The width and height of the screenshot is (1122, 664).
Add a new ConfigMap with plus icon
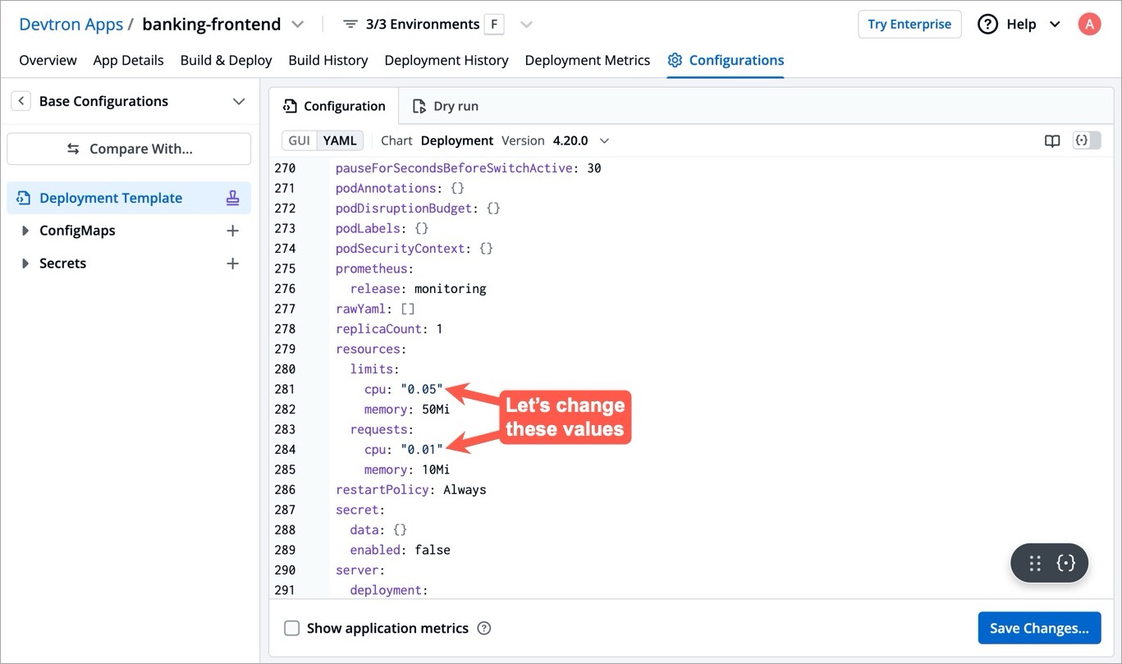click(232, 231)
